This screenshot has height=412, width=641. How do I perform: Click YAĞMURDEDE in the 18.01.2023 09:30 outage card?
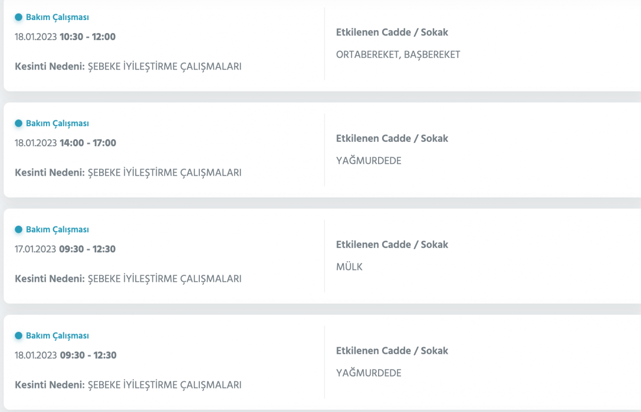pyautogui.click(x=369, y=373)
